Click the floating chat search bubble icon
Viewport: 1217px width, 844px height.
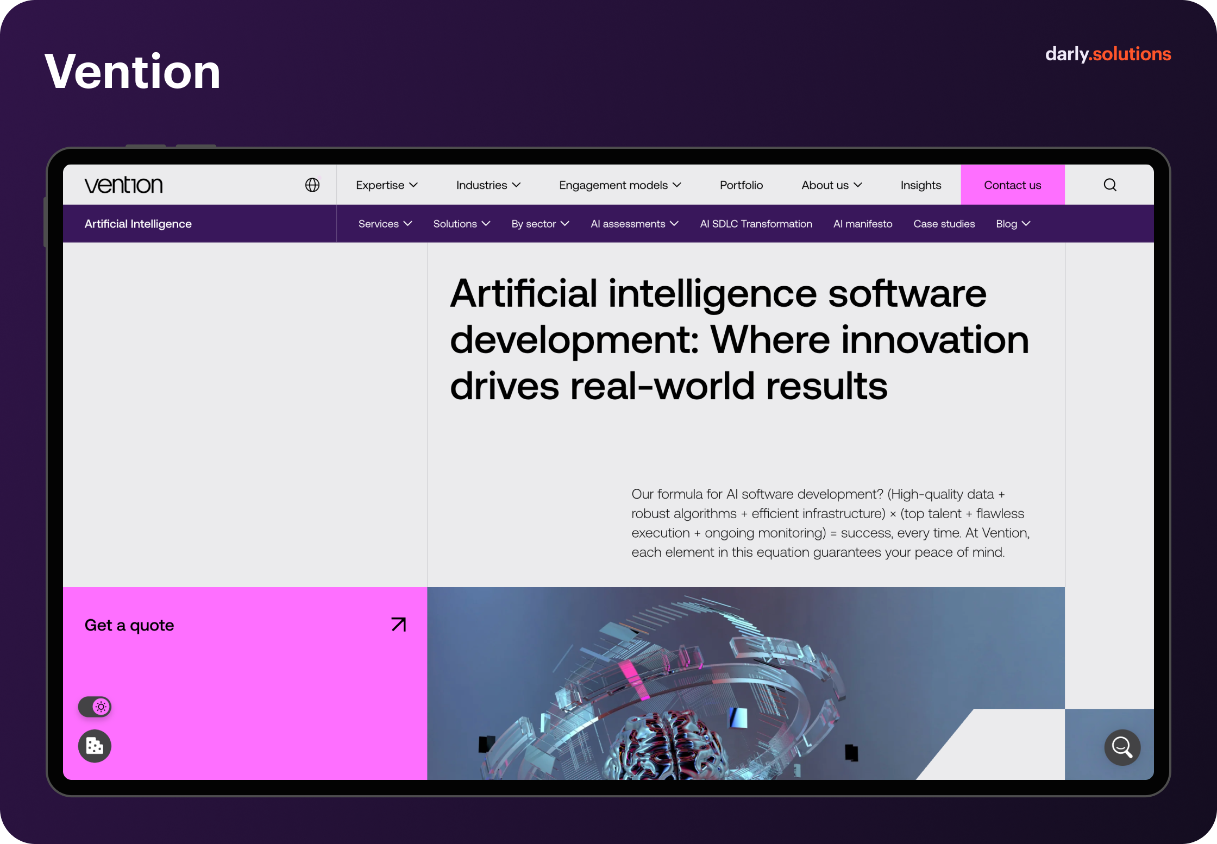pyautogui.click(x=1122, y=747)
